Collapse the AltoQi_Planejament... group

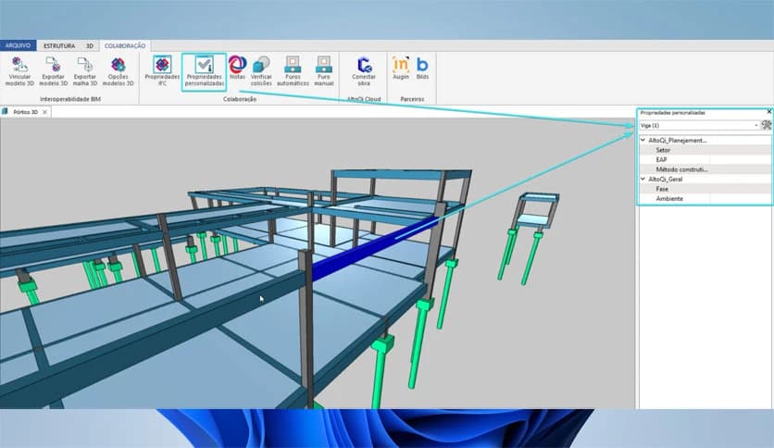643,140
